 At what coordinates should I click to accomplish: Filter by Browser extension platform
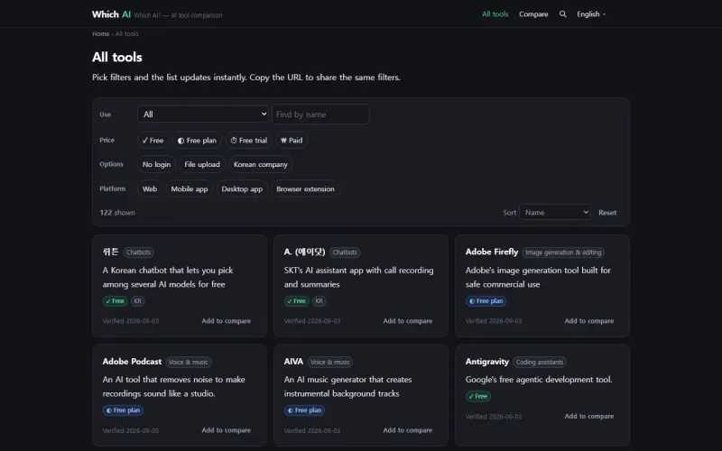(x=305, y=189)
